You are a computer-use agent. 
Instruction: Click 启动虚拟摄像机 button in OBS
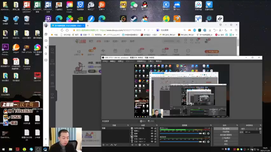(x=226, y=135)
